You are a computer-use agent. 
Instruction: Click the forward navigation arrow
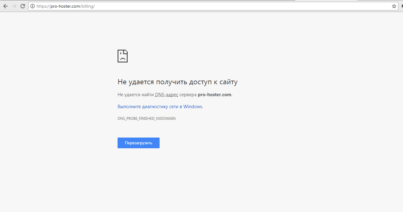click(x=14, y=6)
